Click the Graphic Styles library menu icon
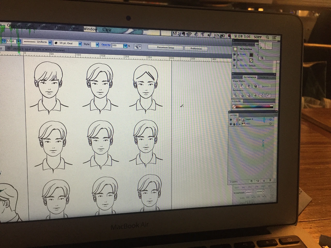This screenshot has width=331, height=248. [262, 58]
